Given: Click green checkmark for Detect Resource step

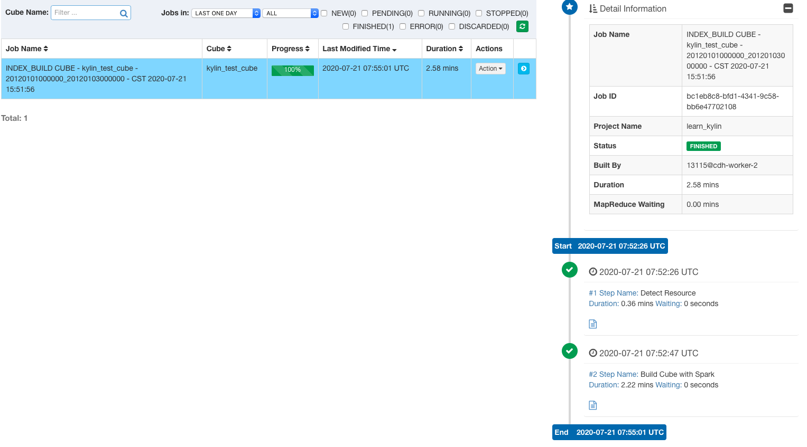Looking at the screenshot, I should 569,270.
